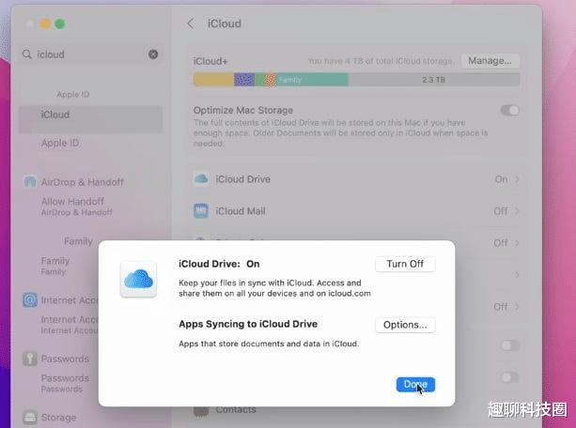Screen dimensions: 576x428
Task: Toggle the Optimize Mac Storage switch
Action: click(x=510, y=111)
